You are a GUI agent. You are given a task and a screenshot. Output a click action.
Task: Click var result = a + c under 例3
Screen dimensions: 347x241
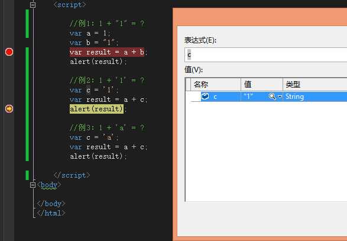click(108, 147)
